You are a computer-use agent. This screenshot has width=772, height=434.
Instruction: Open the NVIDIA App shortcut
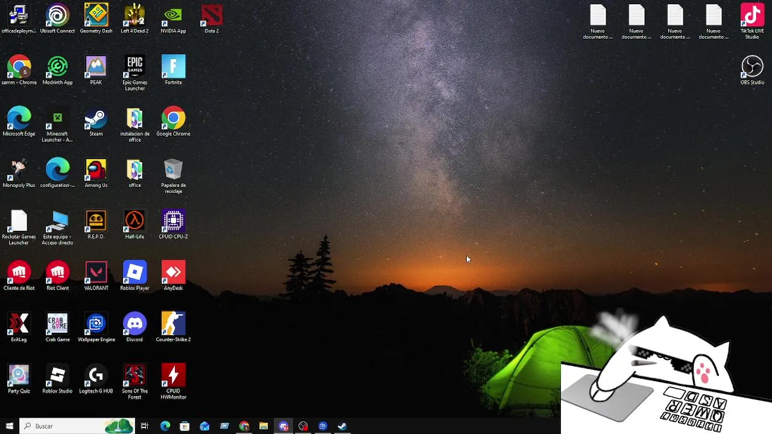point(173,19)
